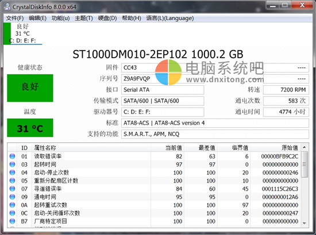
Task: Click the features field S.M.A.R.T., APM, NCQ
Action: tap(215, 134)
